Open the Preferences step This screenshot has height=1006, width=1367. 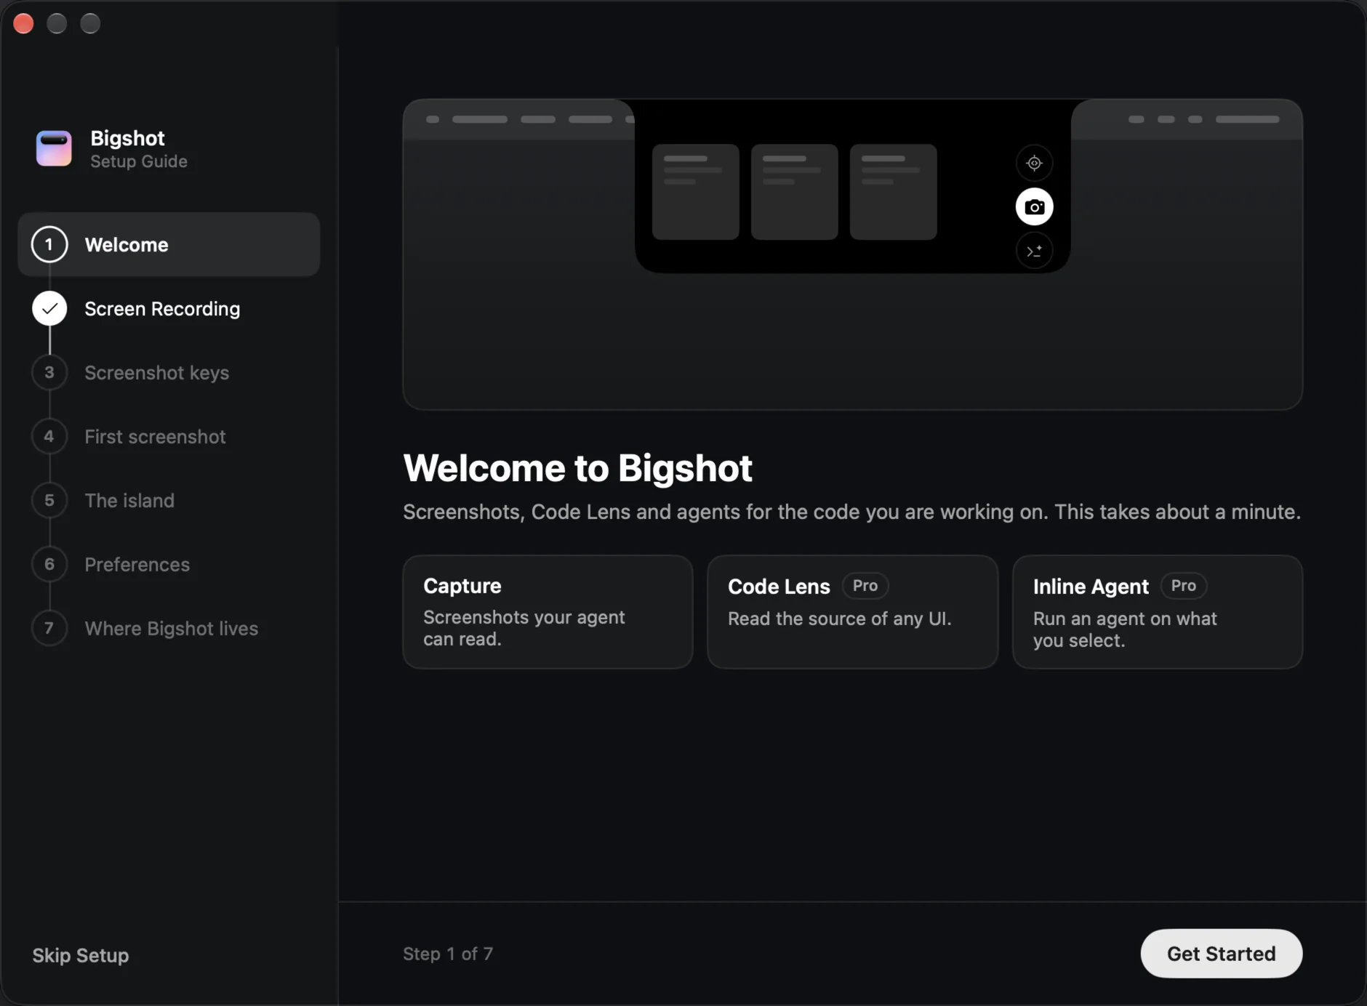(x=169, y=565)
